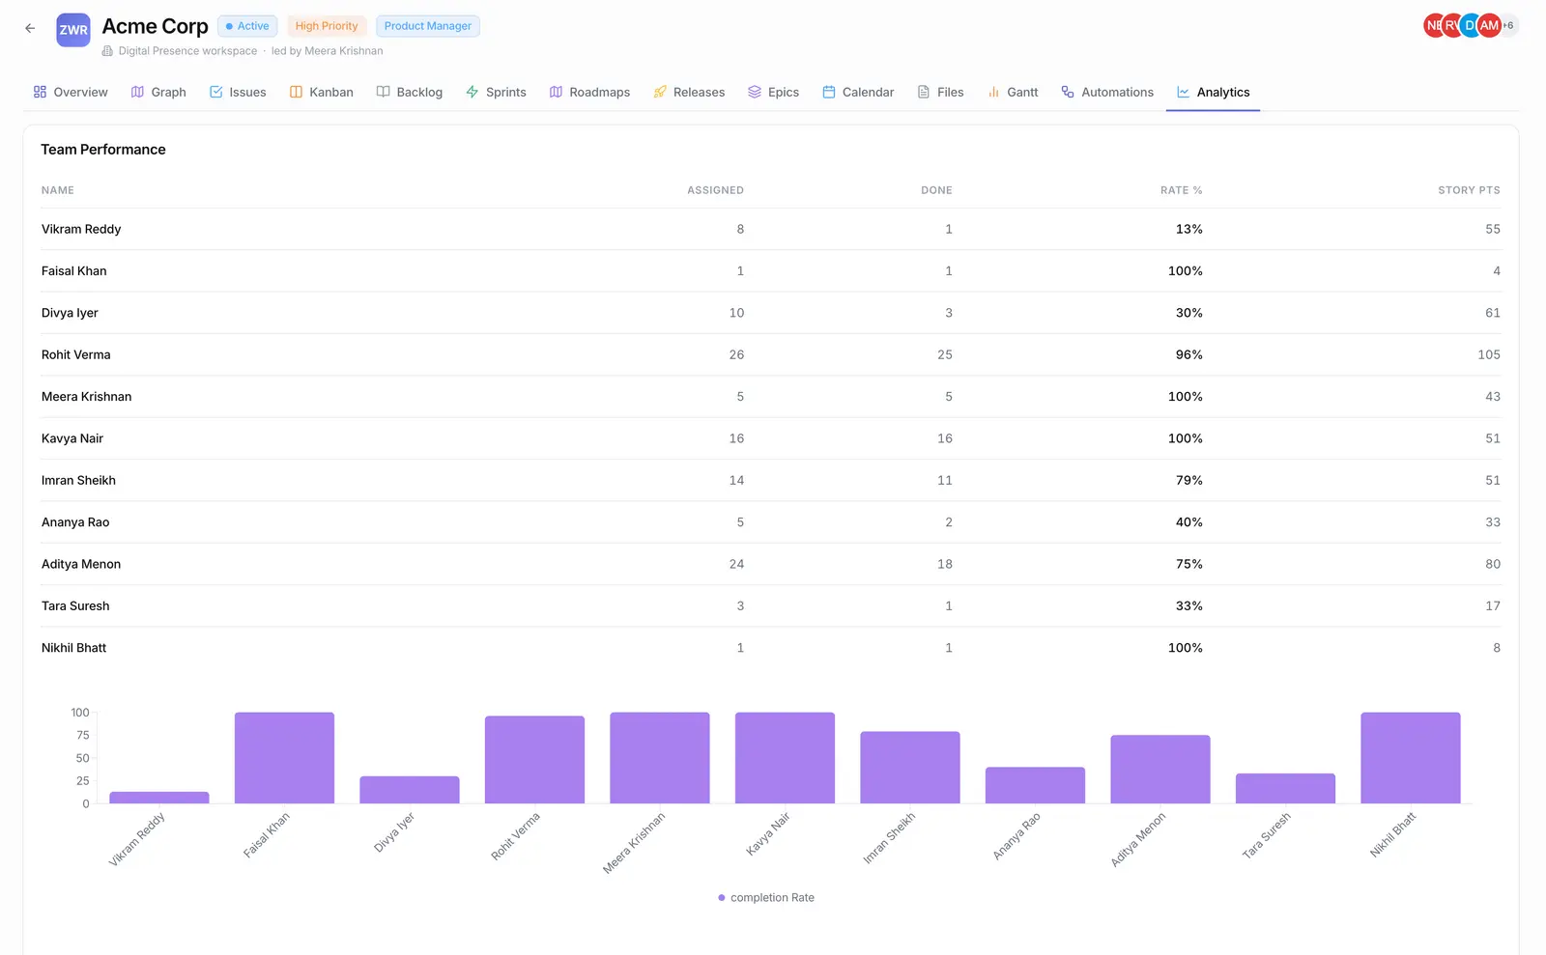Select the Analytics tab
Image resolution: width=1546 pixels, height=955 pixels.
coord(1213,92)
